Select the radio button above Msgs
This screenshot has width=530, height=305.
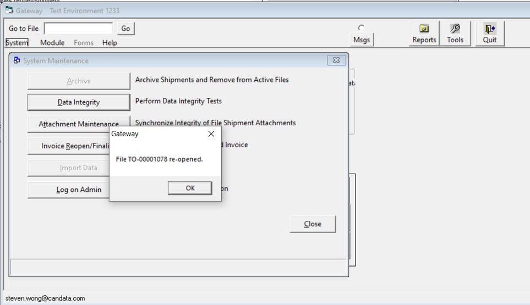362,27
